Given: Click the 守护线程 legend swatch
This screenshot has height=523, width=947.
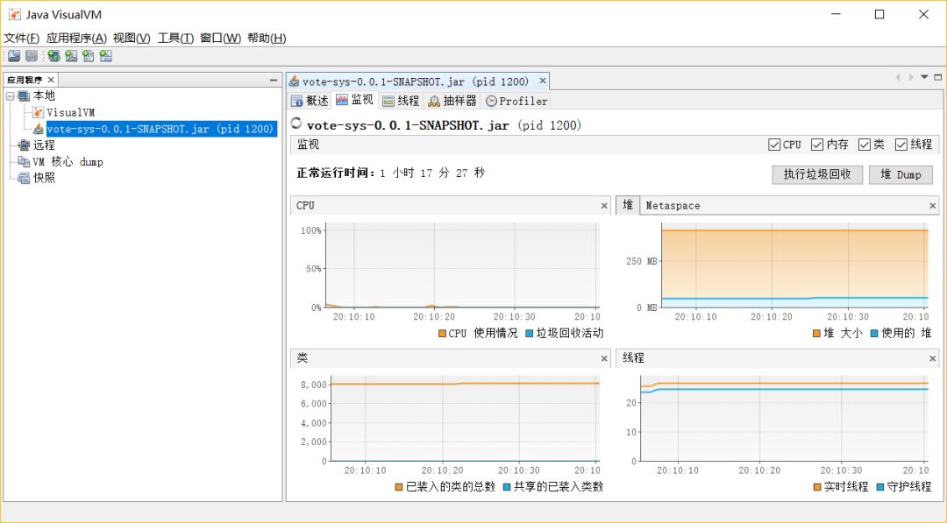Looking at the screenshot, I should click(880, 487).
